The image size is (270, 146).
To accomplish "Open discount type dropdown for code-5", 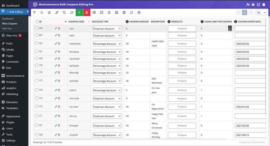I will point(107,90).
